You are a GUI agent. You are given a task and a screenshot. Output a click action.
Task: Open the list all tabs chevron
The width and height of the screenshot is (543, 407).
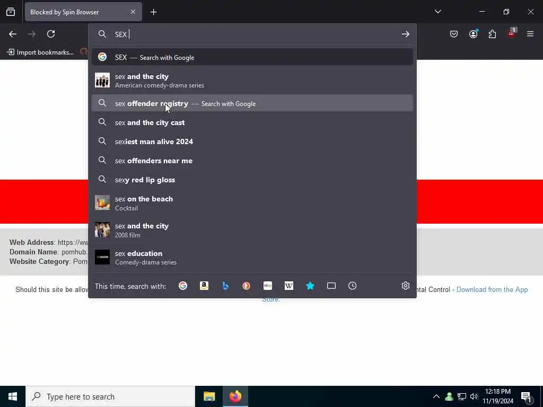(437, 12)
